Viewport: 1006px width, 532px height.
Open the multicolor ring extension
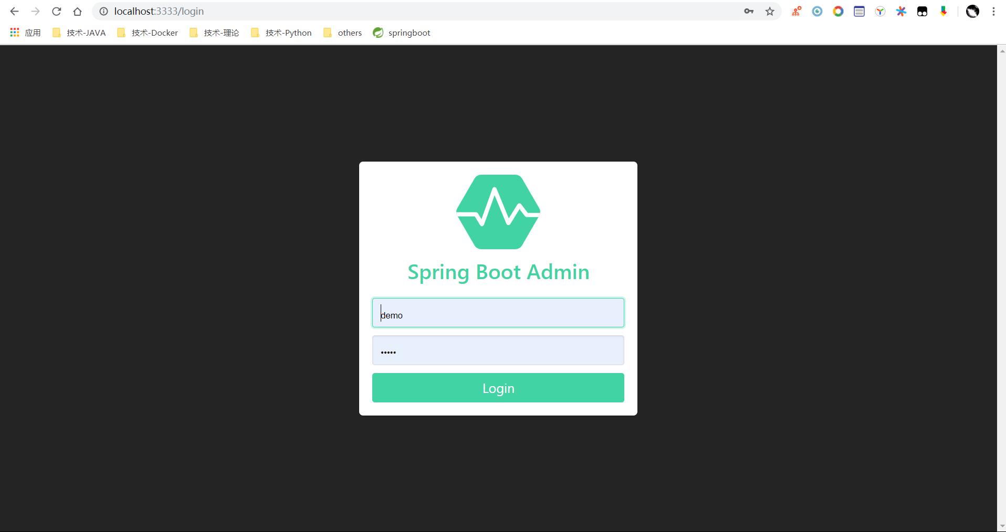click(838, 12)
